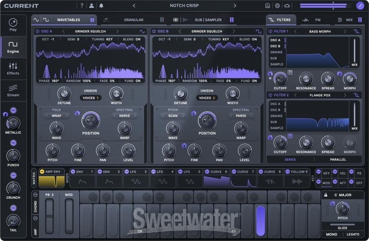Toggle the Wavetables pause bars
Viewport: 369px width, 241px height.
coord(92,20)
